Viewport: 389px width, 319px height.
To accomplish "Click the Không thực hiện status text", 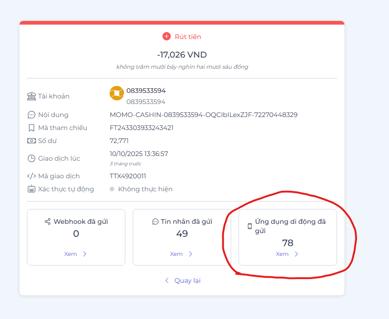I will click(x=145, y=189).
